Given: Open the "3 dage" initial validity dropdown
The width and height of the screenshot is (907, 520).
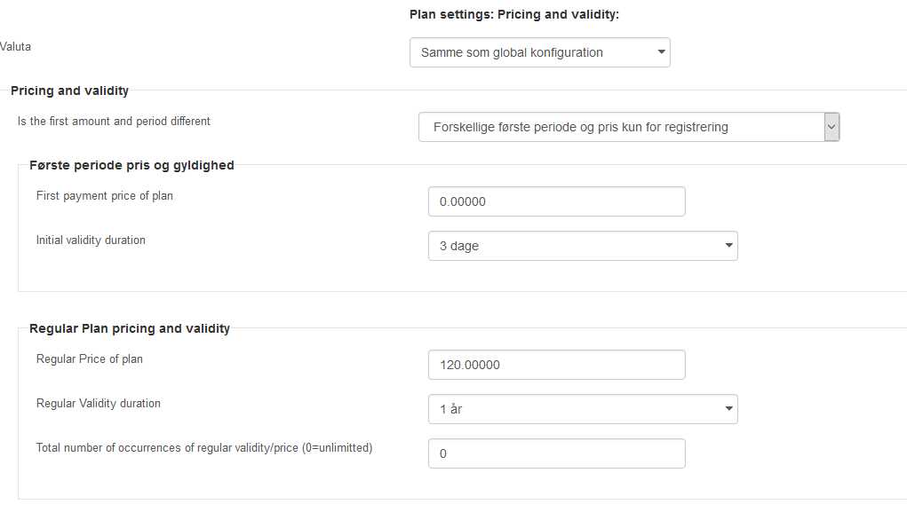Looking at the screenshot, I should coord(583,246).
